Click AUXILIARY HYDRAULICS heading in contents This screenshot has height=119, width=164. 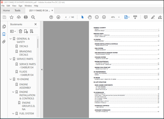pyautogui.click(x=102, y=110)
